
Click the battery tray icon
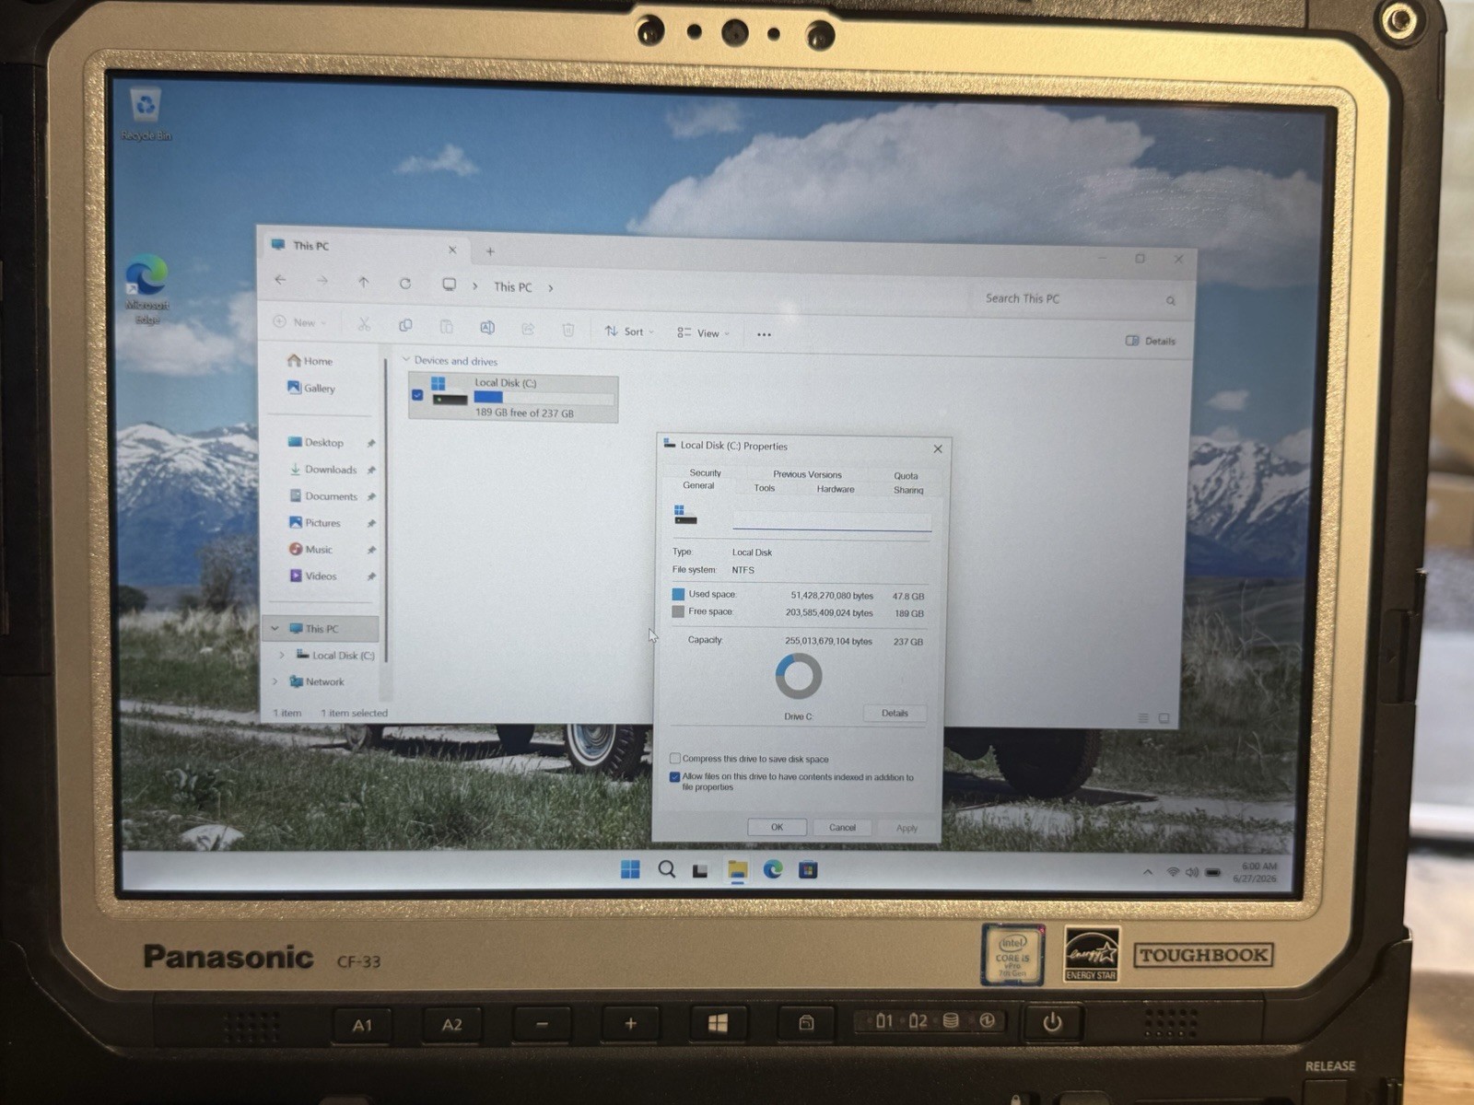[x=1213, y=872]
